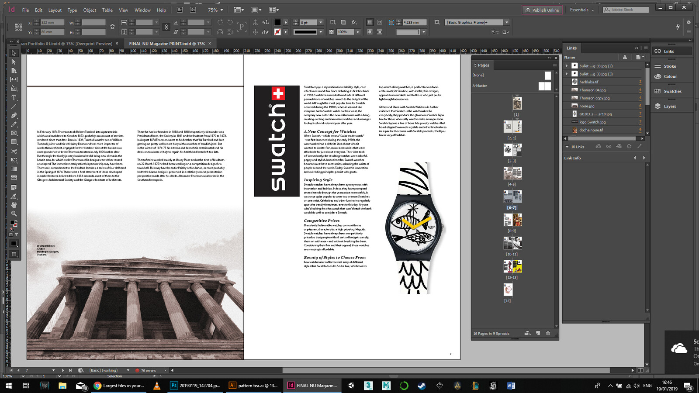
Task: Select the Selection tool arrow
Action: coord(14,53)
